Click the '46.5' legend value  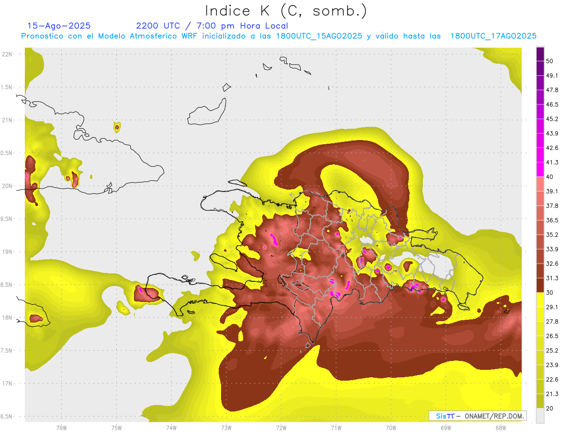point(552,105)
